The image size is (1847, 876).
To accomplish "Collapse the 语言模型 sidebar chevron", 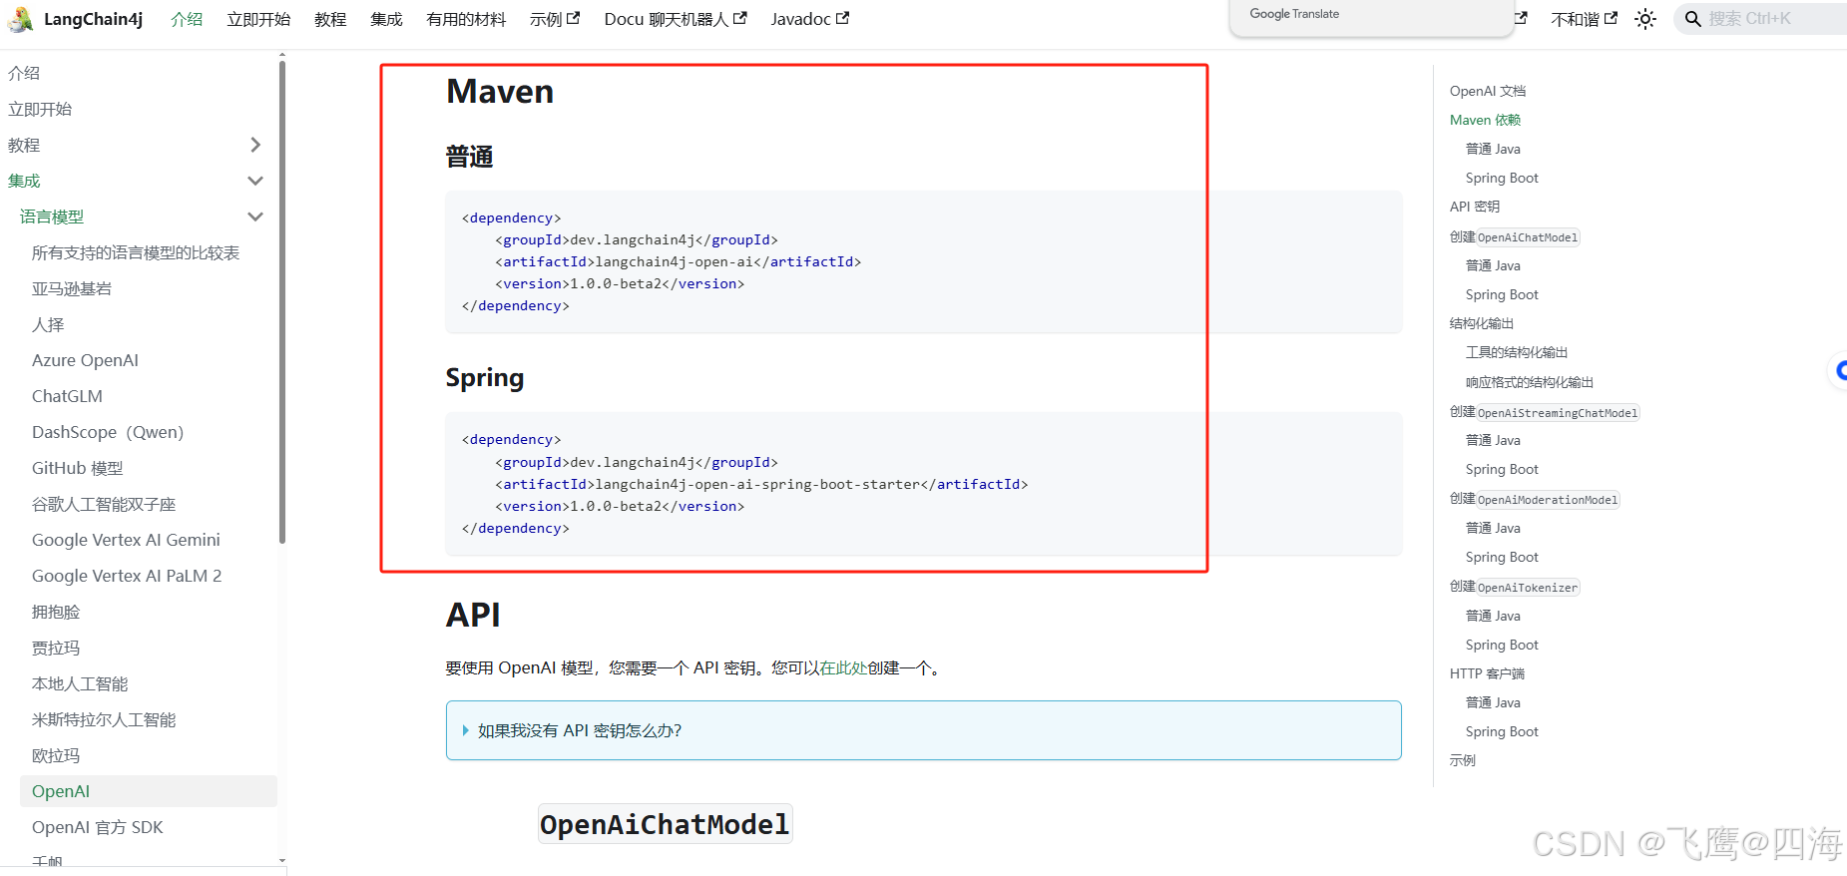I will pyautogui.click(x=255, y=217).
